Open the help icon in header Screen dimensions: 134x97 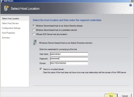click(x=131, y=5)
